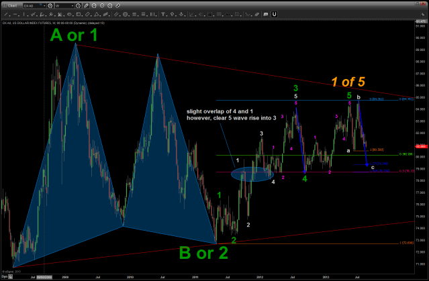
Task: Click the icon at far right of toolbar
Action: click(423, 15)
